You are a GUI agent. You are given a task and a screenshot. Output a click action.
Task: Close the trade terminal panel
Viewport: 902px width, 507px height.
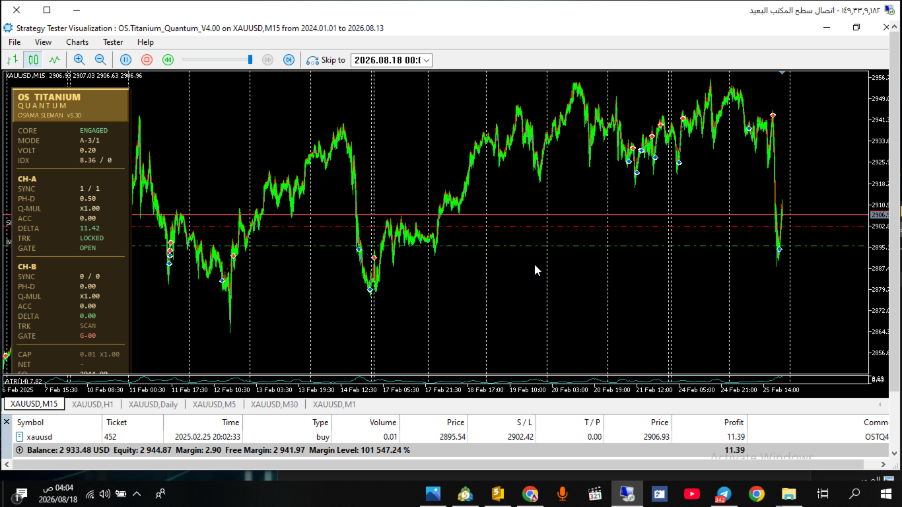pyautogui.click(x=7, y=421)
